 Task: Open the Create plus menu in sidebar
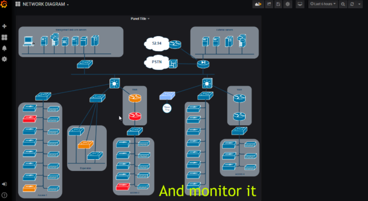pyautogui.click(x=4, y=26)
